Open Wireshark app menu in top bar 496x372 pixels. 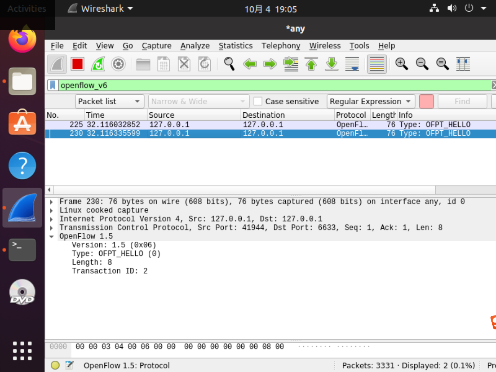coord(101,8)
